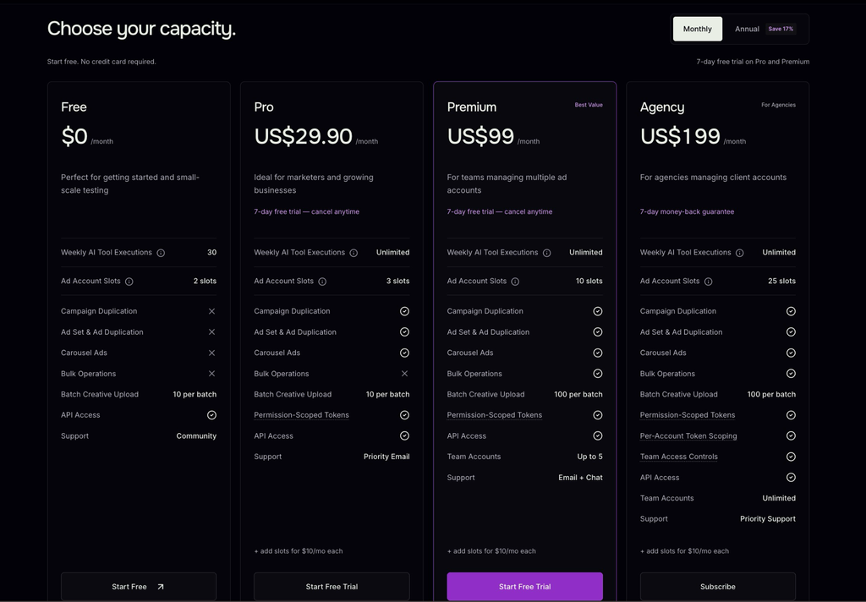Switch billing to Monthly

click(x=697, y=29)
